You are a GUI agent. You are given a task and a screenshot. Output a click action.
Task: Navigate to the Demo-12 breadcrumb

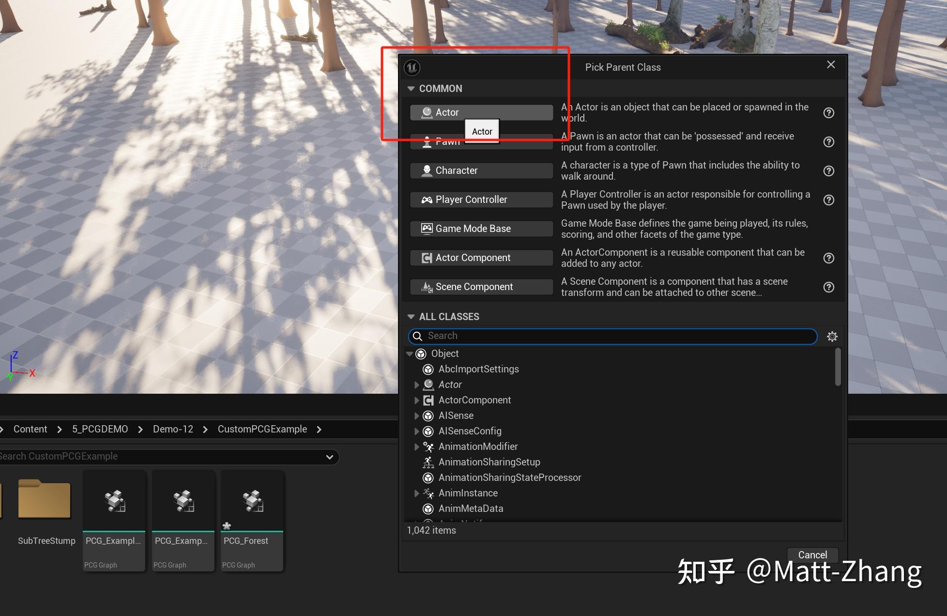point(172,429)
